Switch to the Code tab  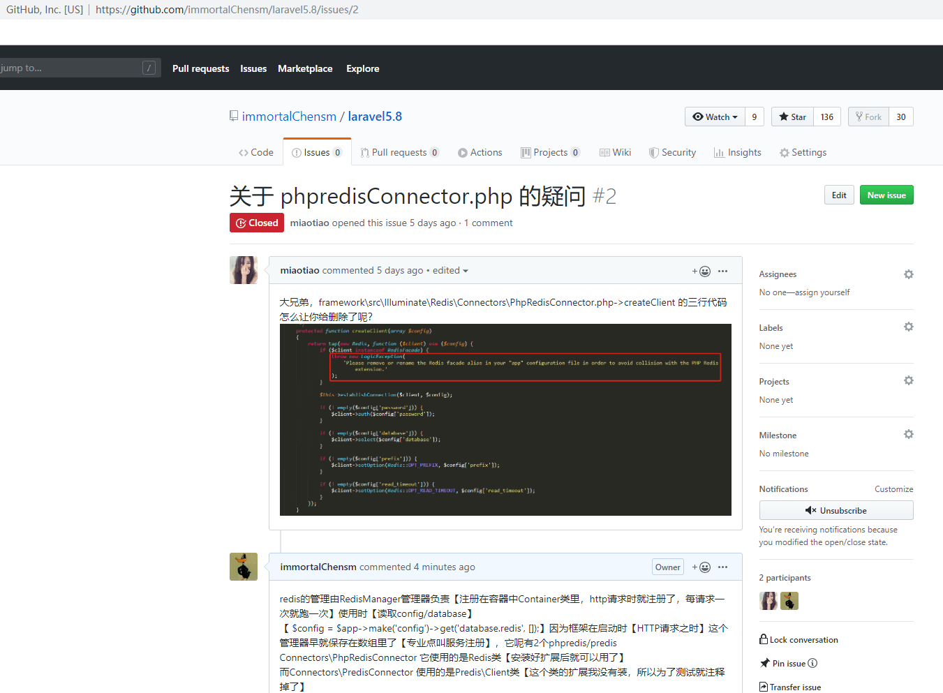256,152
